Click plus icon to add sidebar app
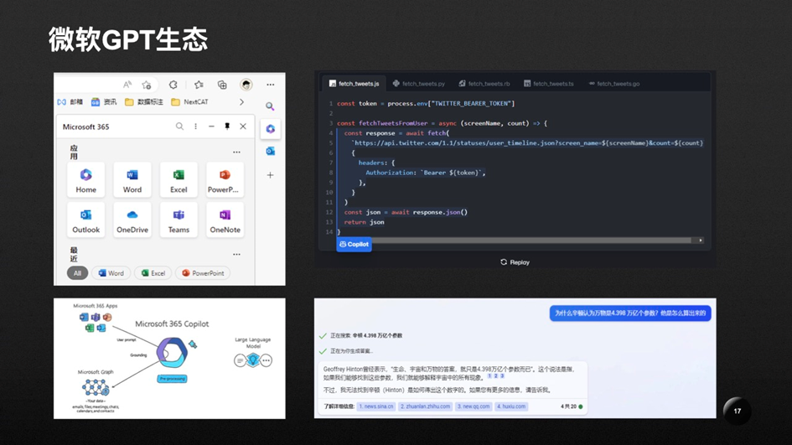The height and width of the screenshot is (445, 792). [270, 175]
